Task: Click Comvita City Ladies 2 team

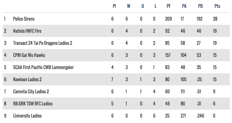Action: coord(31,91)
